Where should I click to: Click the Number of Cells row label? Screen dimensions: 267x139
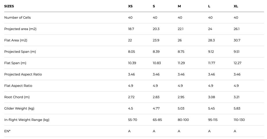17,17
